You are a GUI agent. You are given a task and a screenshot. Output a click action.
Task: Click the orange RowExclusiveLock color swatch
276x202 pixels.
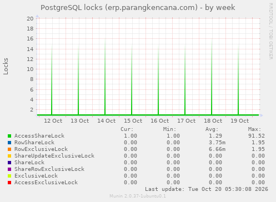pos(9,149)
